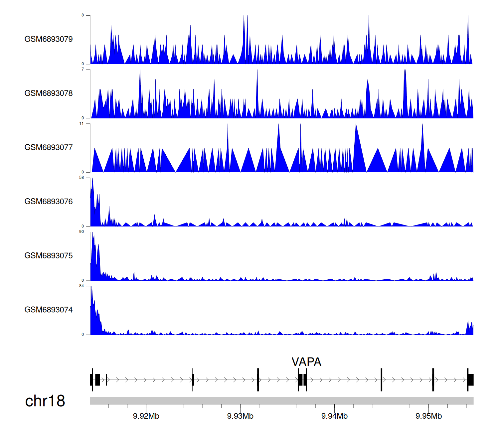Click the 9.93Mb axis position label
This screenshot has width=499, height=439.
coord(240,416)
